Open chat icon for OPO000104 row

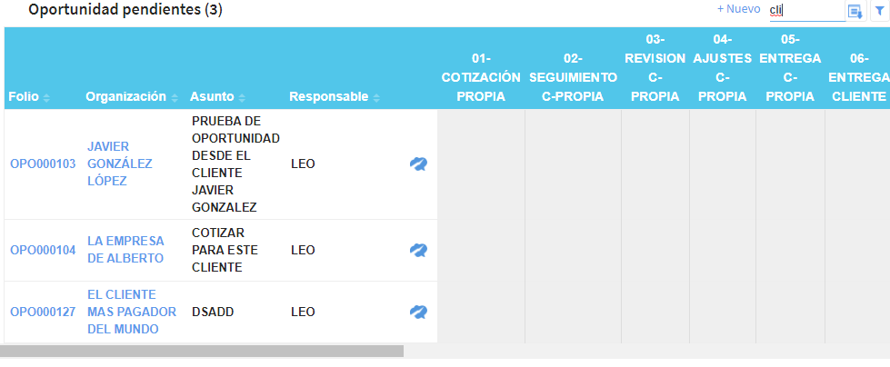pos(418,250)
